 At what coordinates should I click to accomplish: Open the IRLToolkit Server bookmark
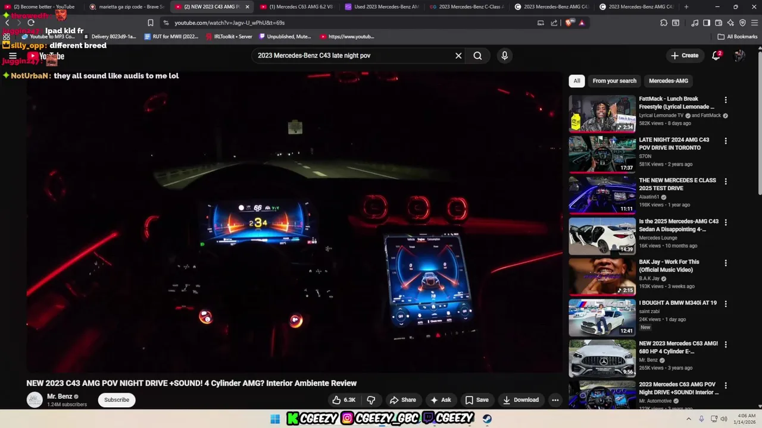click(x=229, y=36)
